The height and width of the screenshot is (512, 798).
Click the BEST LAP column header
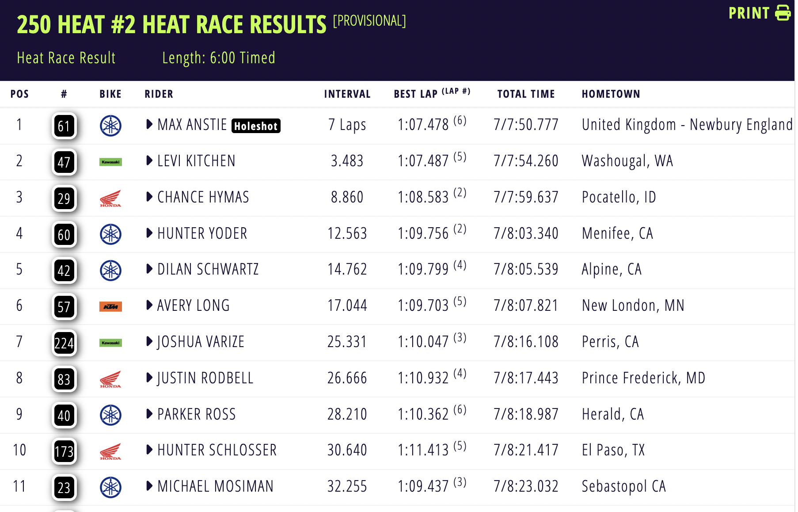point(415,94)
